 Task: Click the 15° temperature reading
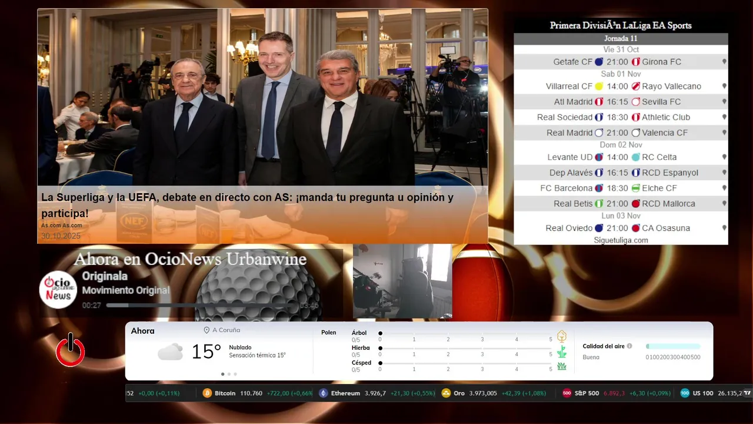[206, 352]
